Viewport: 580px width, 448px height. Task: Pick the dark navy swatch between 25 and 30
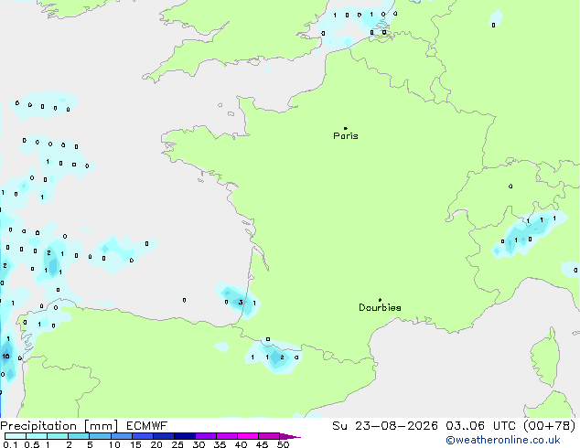click(x=185, y=436)
